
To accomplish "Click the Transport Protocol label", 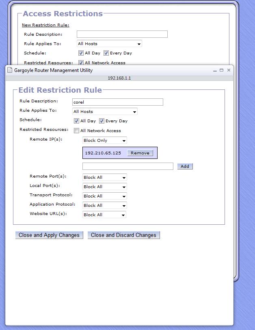I will point(51,195).
